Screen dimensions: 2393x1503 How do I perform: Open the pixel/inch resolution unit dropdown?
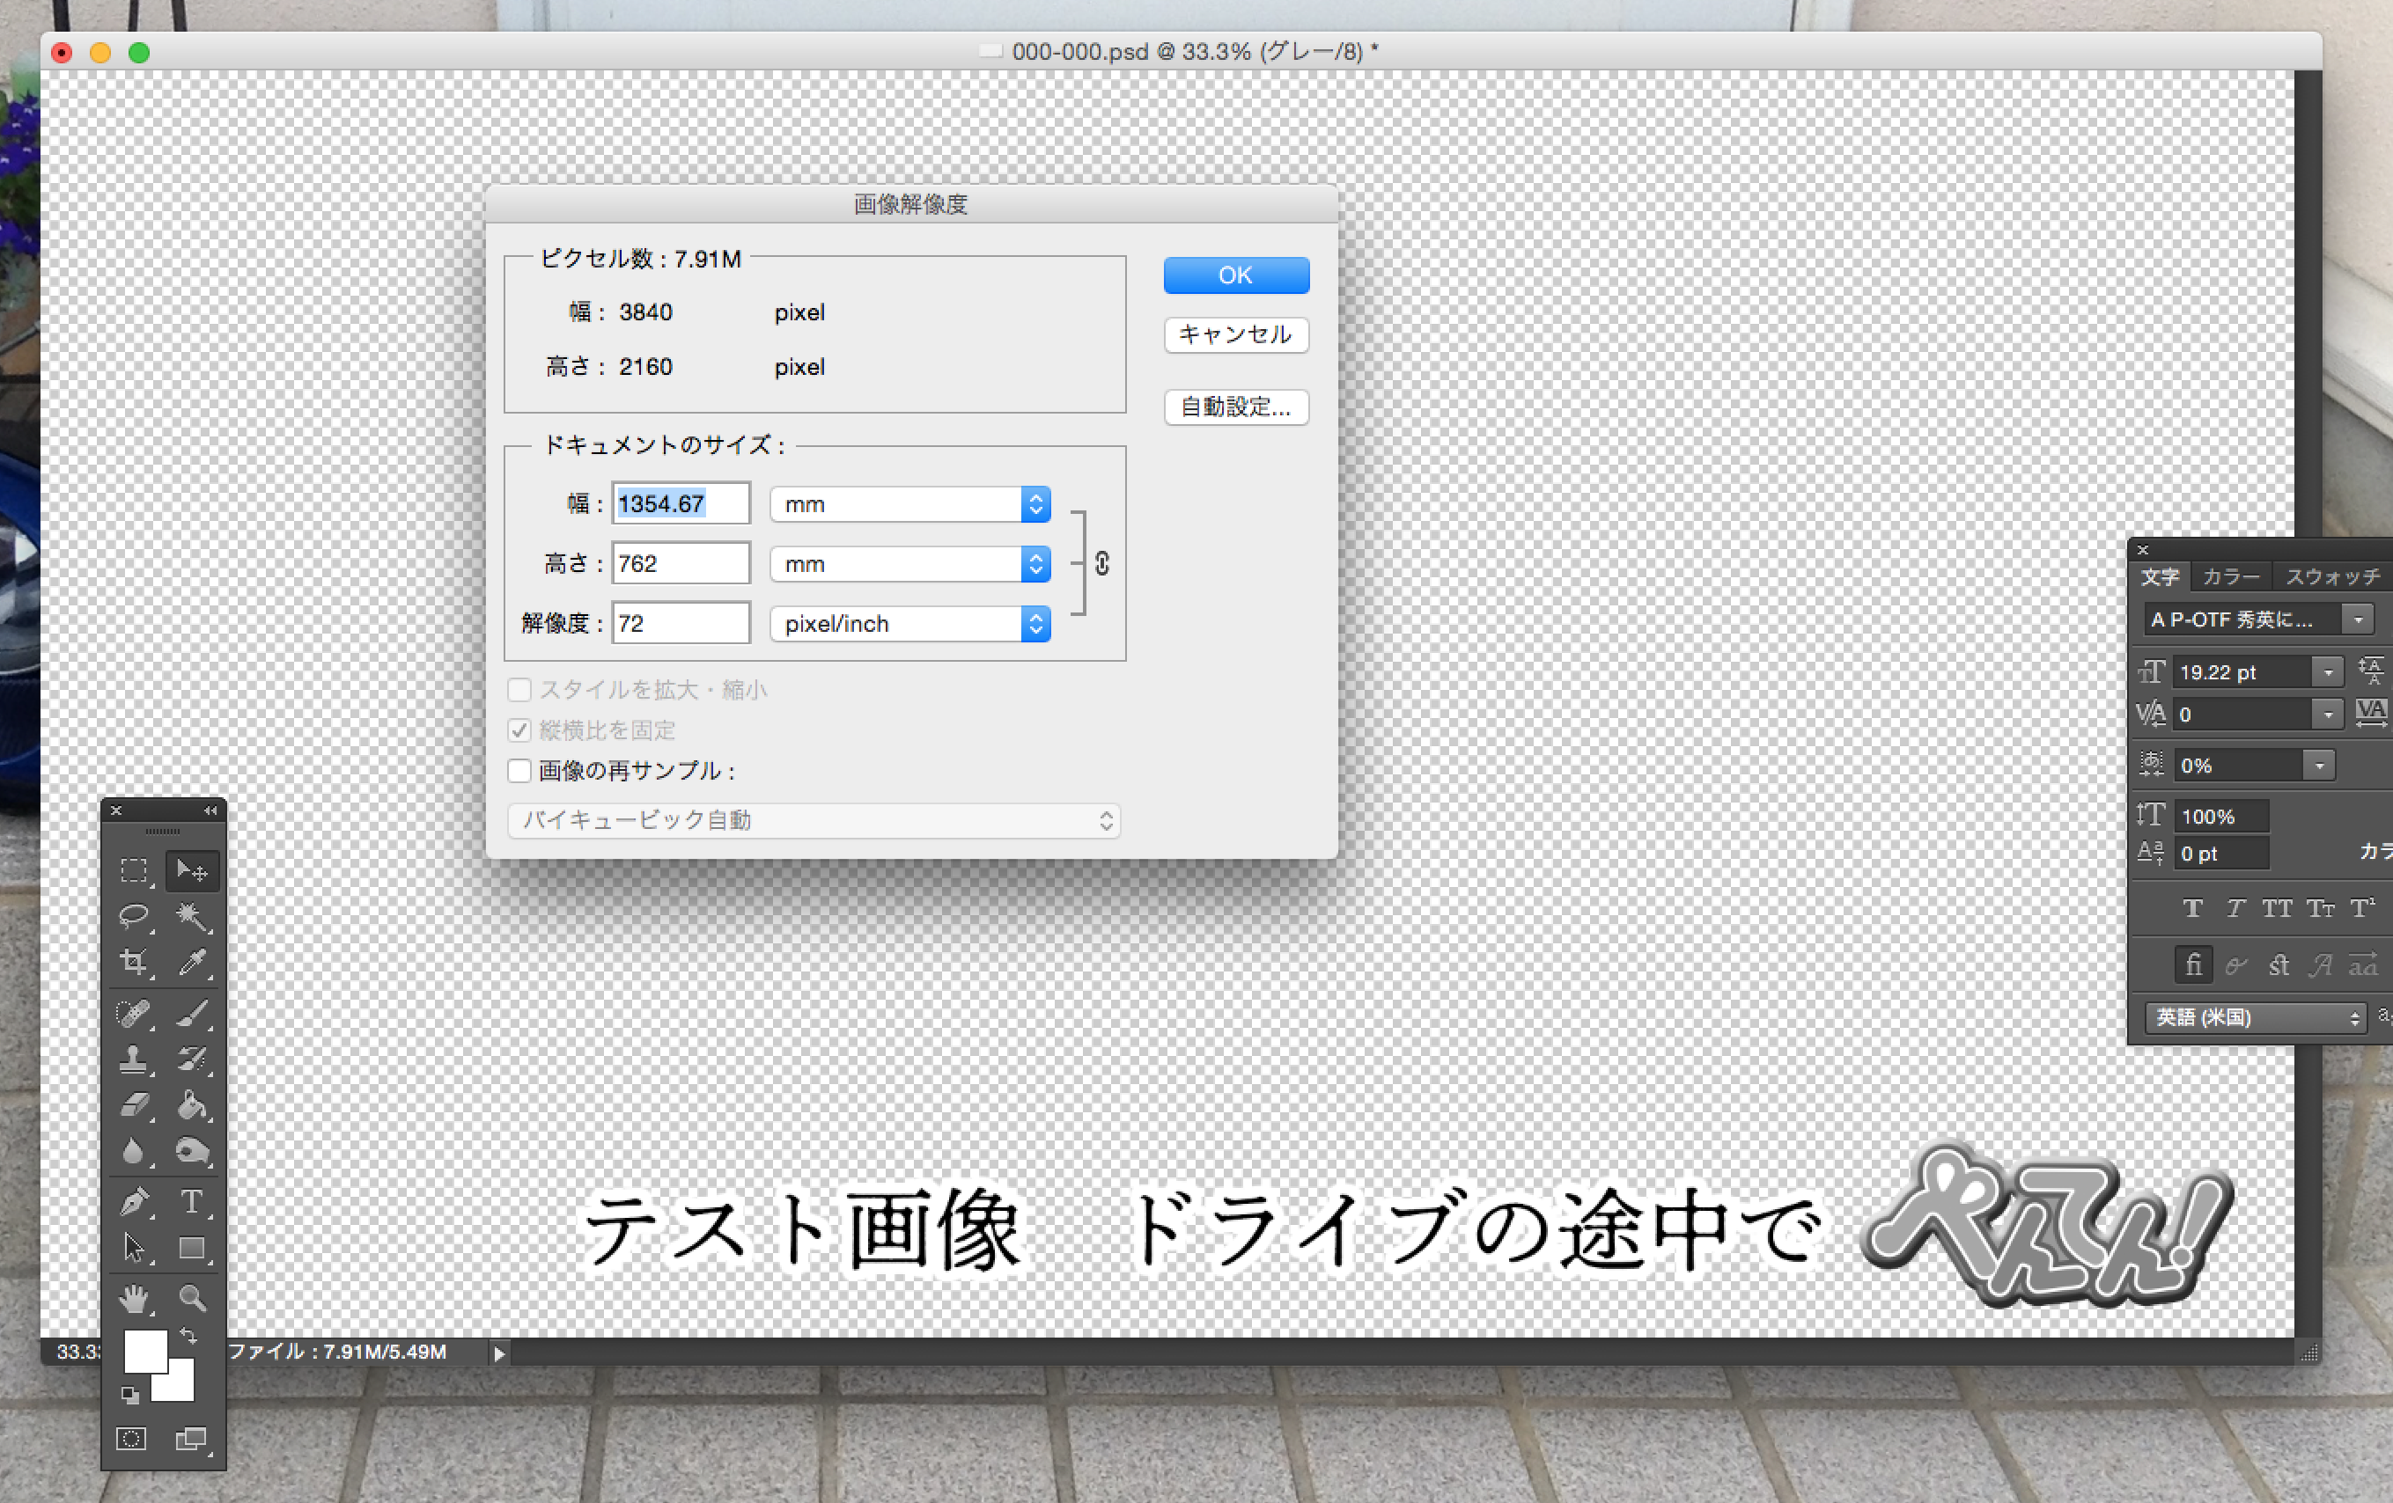[x=909, y=624]
